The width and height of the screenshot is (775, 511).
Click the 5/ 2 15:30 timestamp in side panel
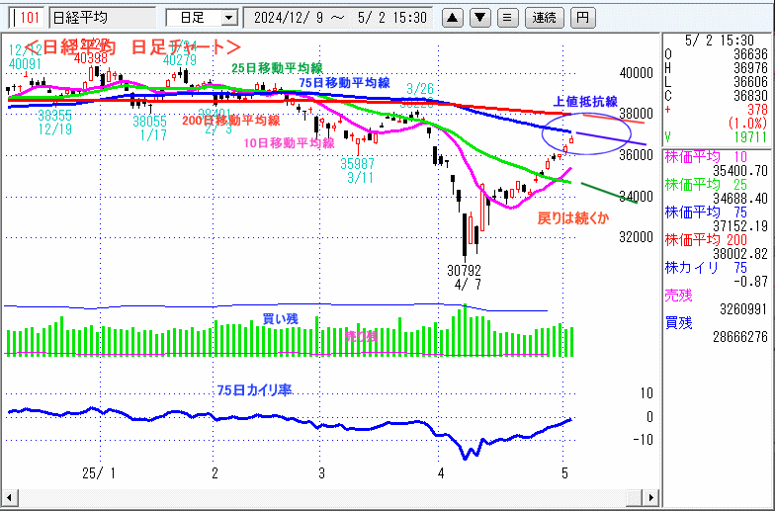pyautogui.click(x=720, y=41)
